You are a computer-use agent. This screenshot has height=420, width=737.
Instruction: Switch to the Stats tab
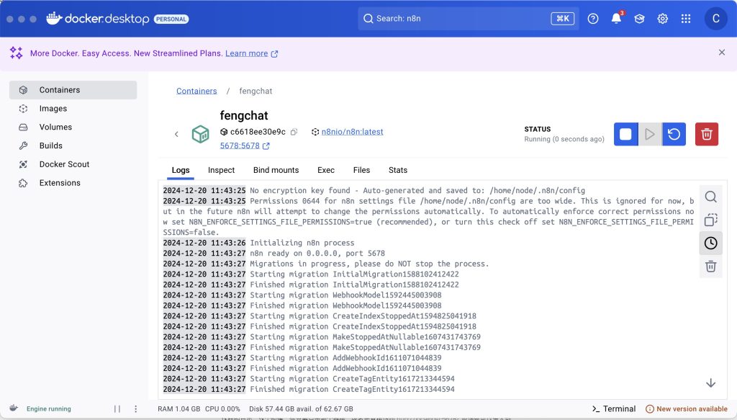pyautogui.click(x=397, y=170)
